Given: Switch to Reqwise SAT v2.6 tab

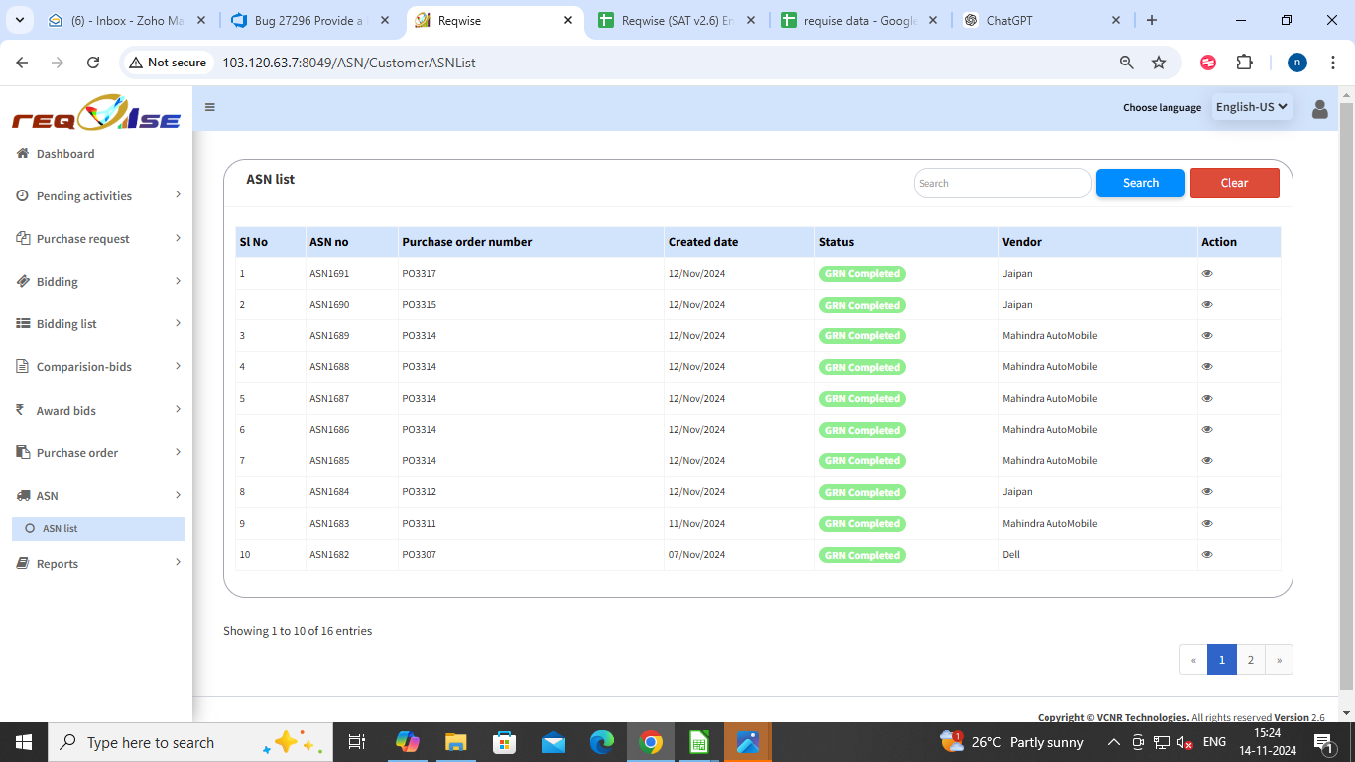Looking at the screenshot, I should (x=677, y=20).
